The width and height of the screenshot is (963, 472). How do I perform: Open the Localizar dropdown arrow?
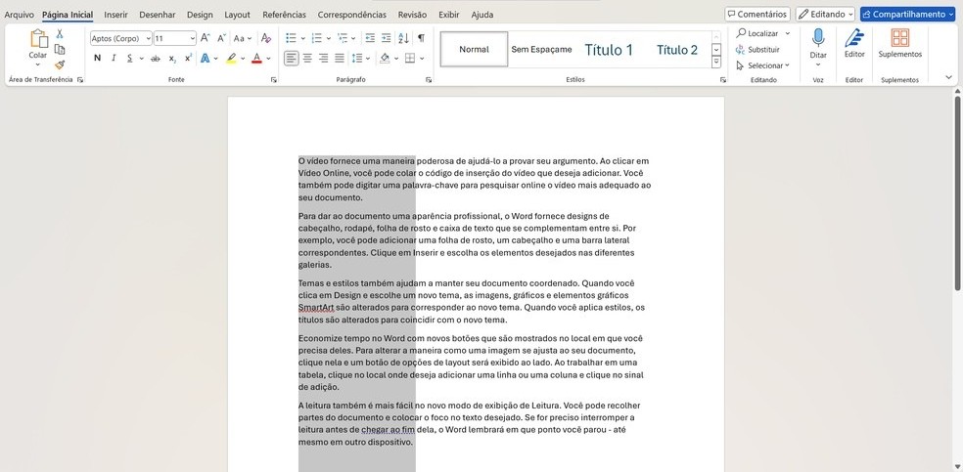click(x=788, y=33)
